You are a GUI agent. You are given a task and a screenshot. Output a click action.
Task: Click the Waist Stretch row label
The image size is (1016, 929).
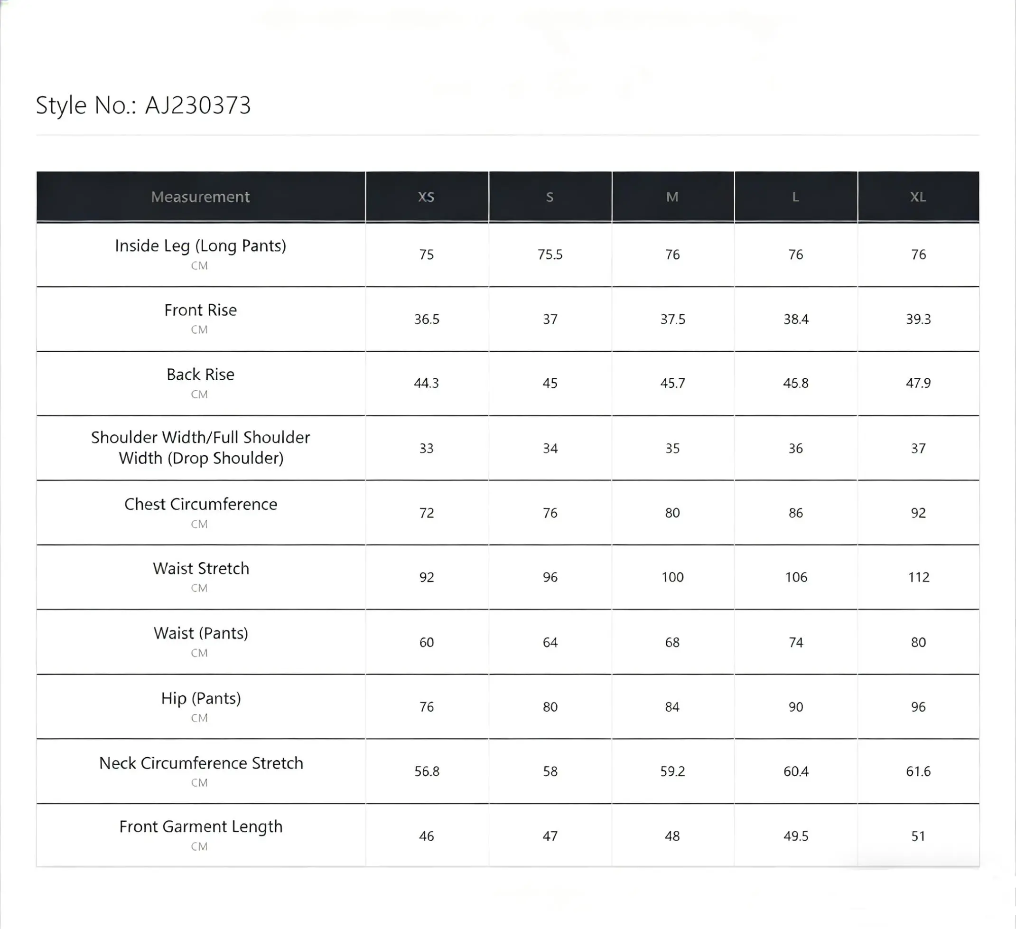coord(201,569)
